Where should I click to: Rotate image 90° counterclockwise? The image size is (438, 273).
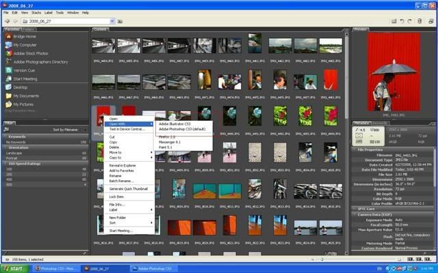[x=402, y=21]
